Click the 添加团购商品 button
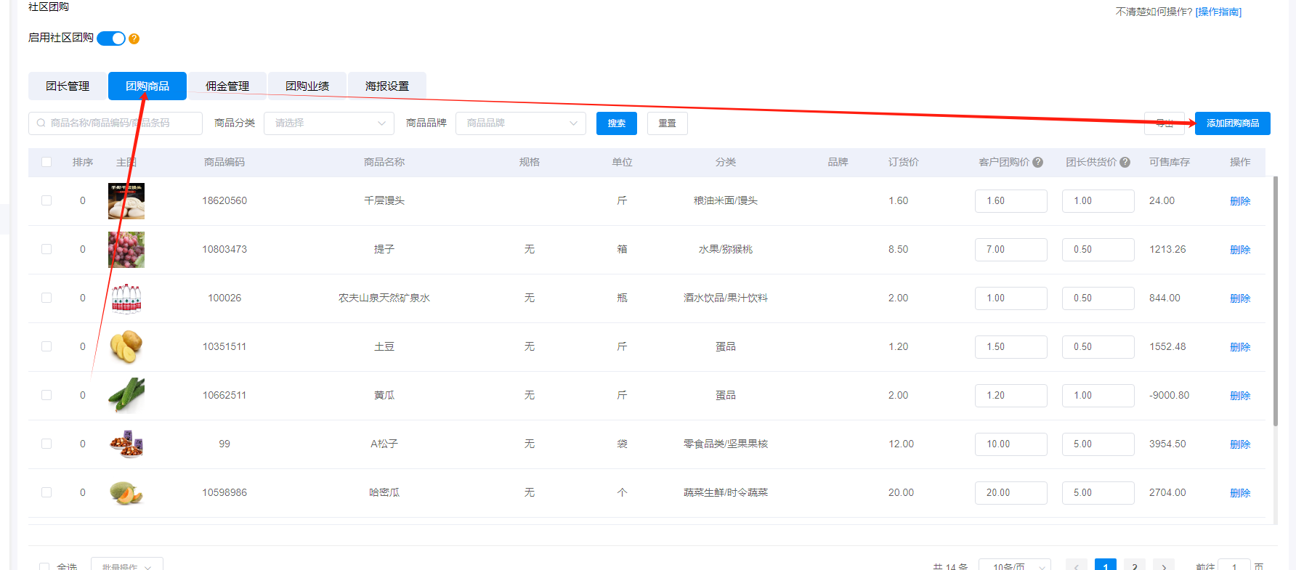The image size is (1296, 570). [1232, 123]
